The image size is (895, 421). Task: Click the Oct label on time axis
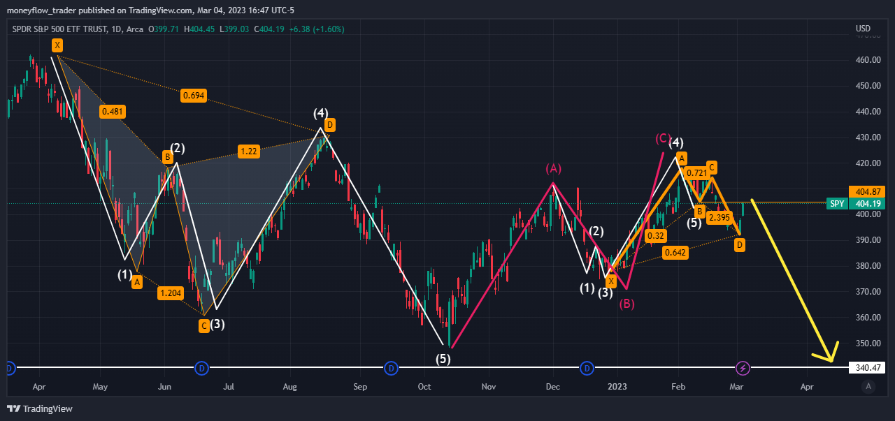click(x=424, y=386)
